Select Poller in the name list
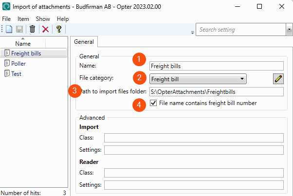 18,63
